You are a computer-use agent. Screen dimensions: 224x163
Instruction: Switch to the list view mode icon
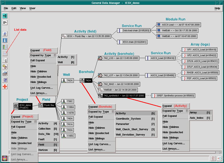[x=5, y=23]
